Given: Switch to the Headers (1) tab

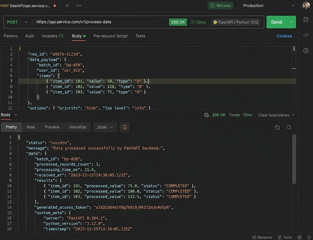Looking at the screenshot, I should 53,36.
